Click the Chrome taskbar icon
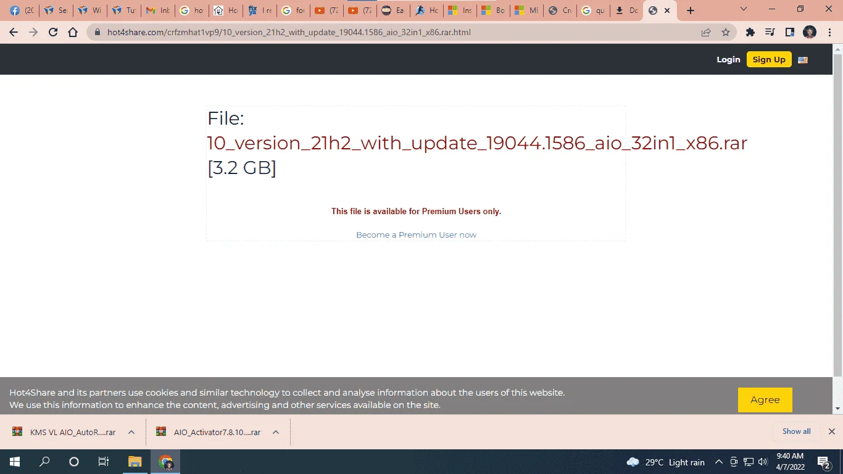The width and height of the screenshot is (843, 474). tap(165, 462)
